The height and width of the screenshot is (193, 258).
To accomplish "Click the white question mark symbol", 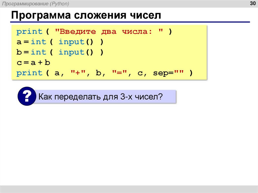I will point(27,96).
